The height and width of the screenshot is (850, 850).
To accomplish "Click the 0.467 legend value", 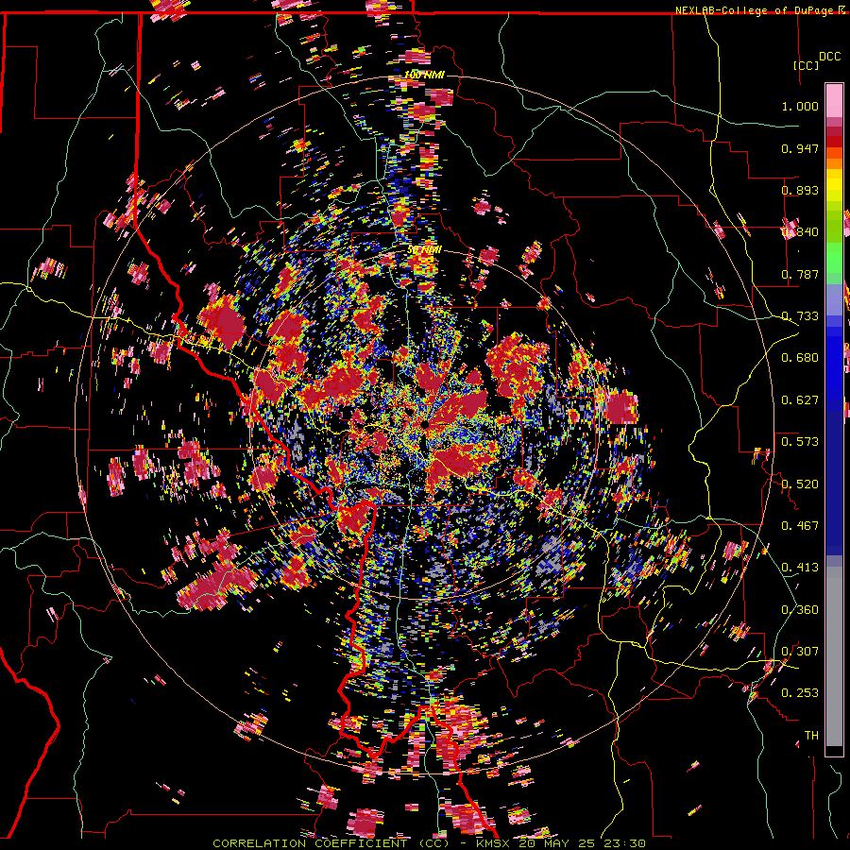I will [x=800, y=525].
